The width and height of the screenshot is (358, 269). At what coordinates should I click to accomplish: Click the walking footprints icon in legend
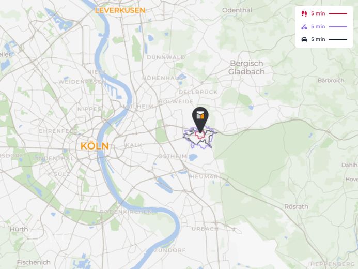[304, 13]
